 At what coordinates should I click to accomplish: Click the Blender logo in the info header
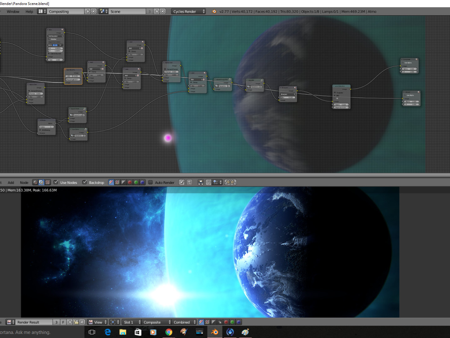(x=214, y=12)
